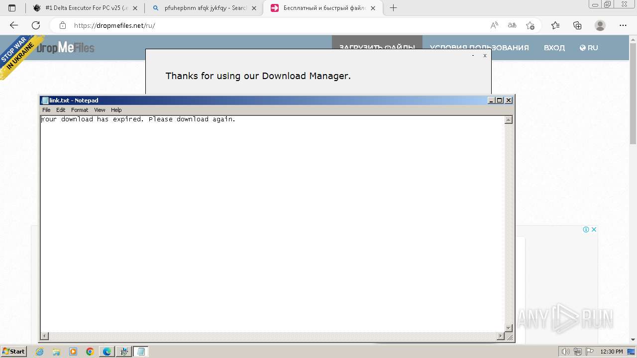Click in the Notepad text area
Image resolution: width=637 pixels, height=358 pixels.
[x=272, y=224]
